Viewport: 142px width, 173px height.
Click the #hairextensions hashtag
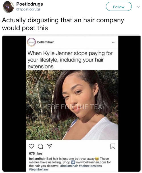click(90, 166)
